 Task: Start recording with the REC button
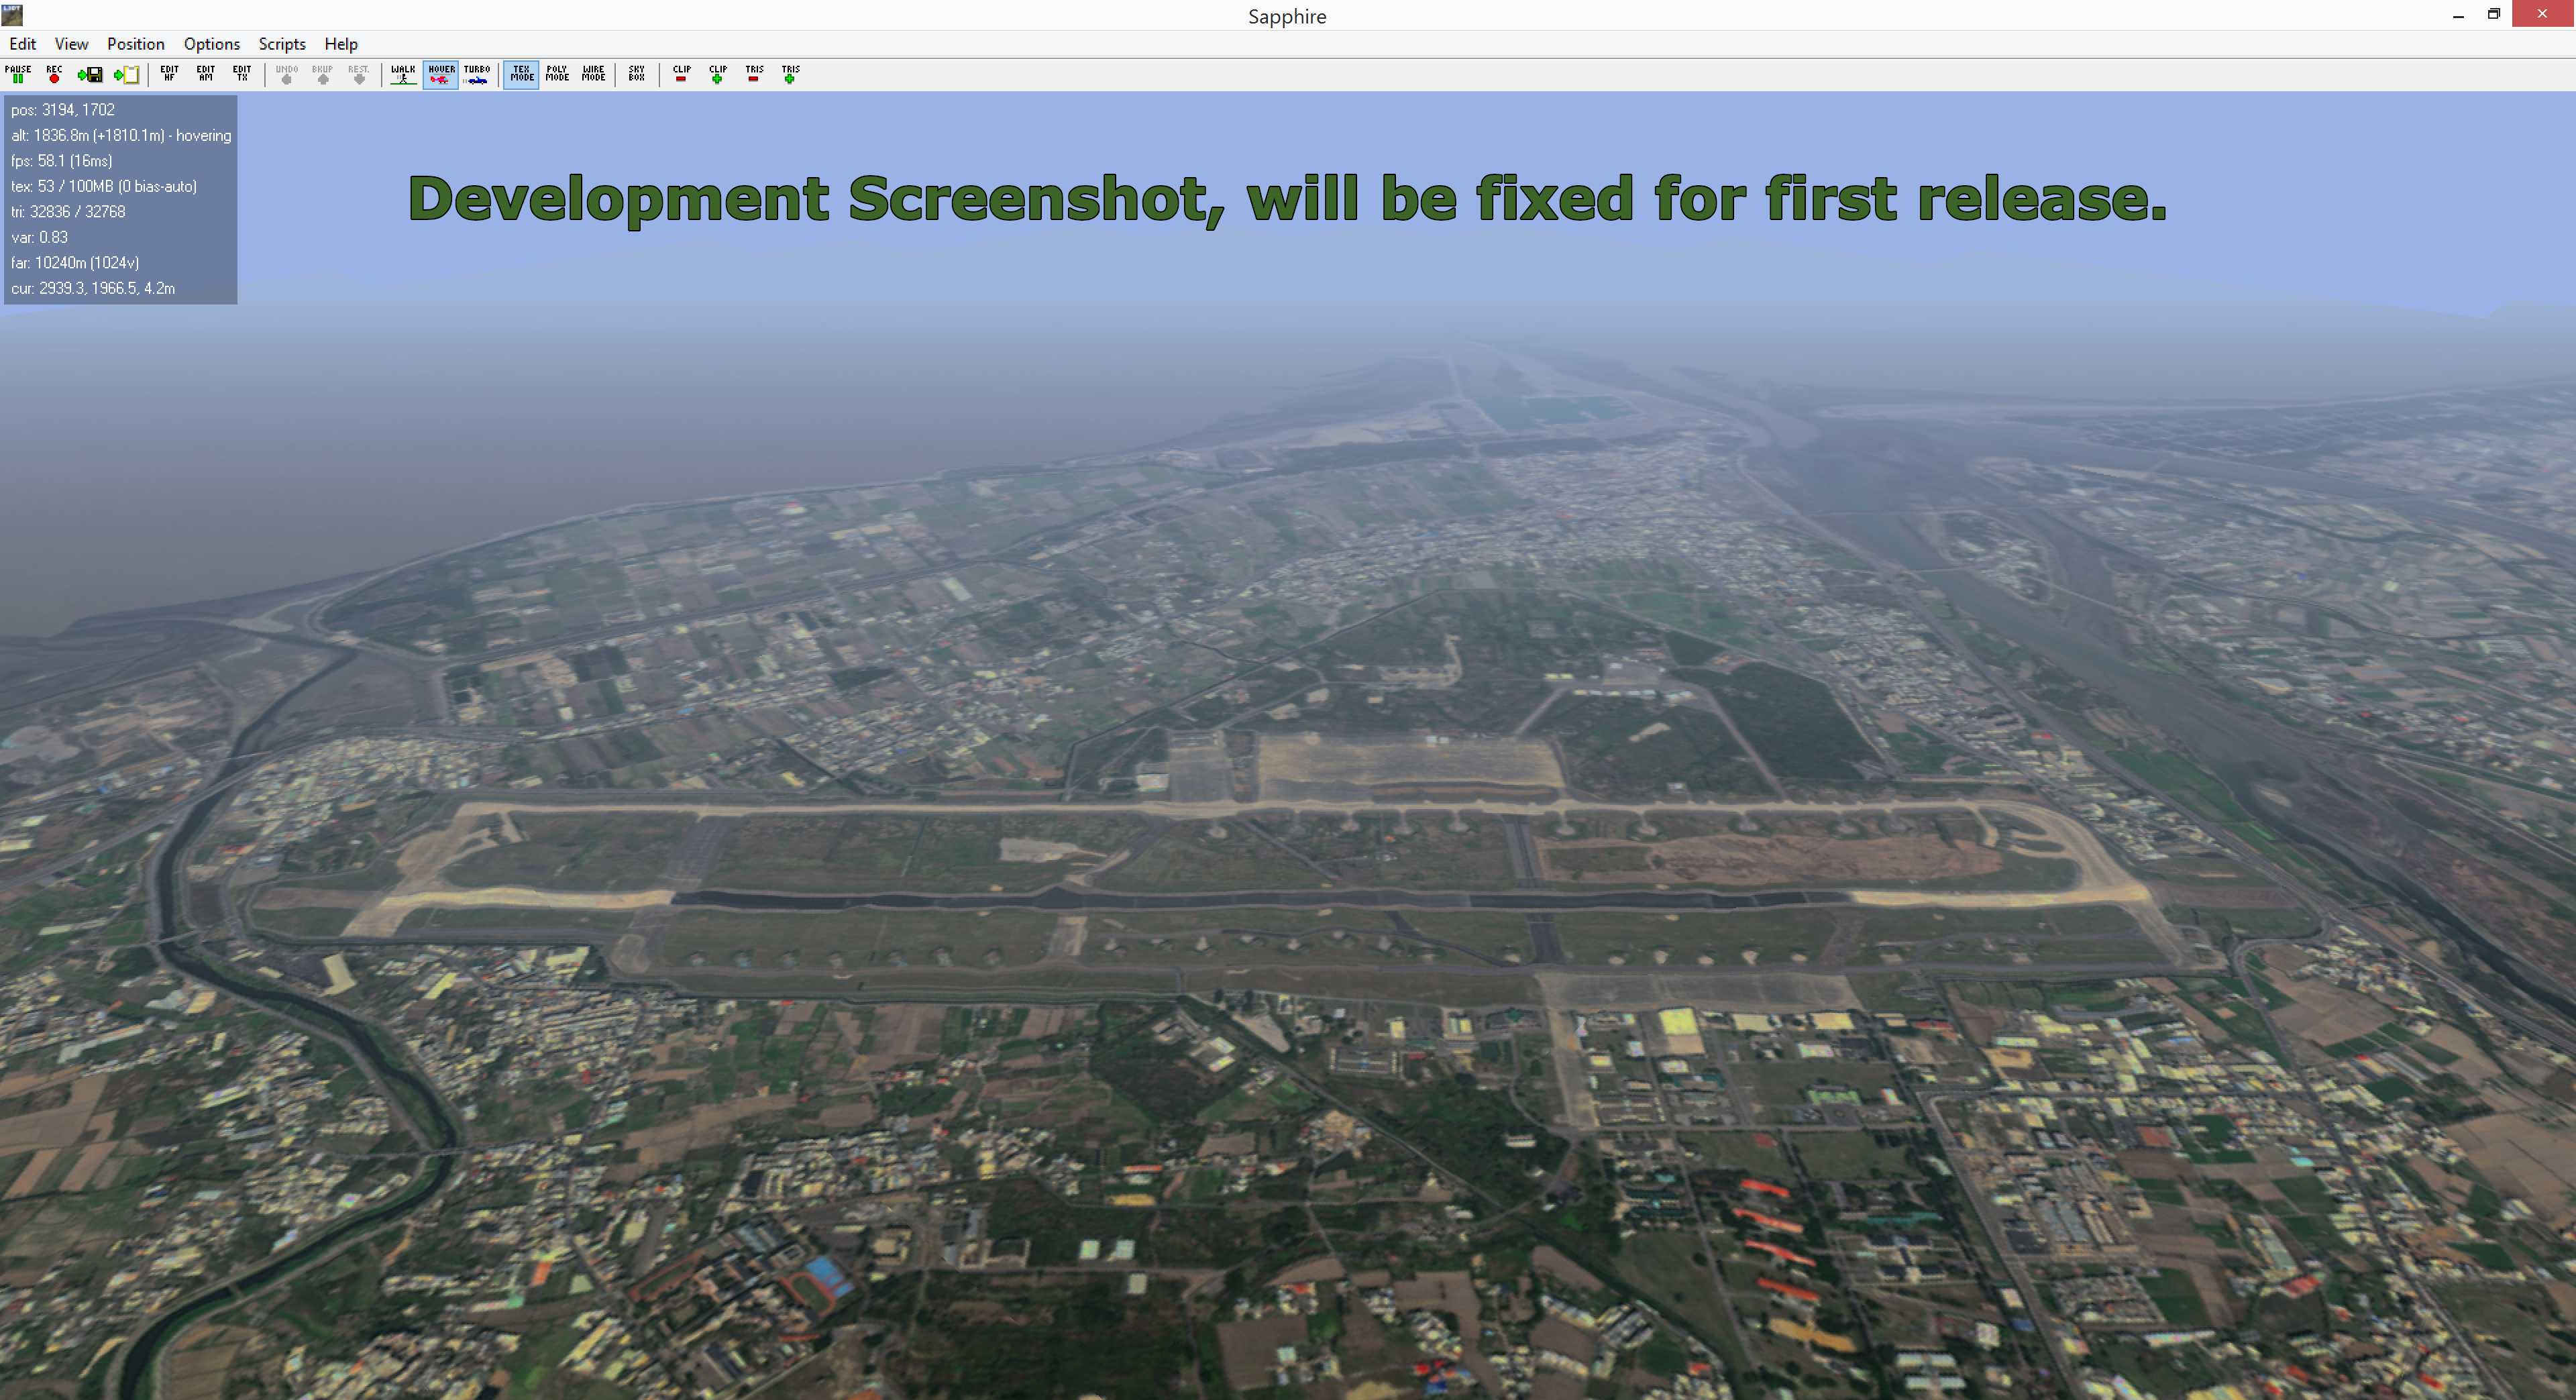point(54,74)
